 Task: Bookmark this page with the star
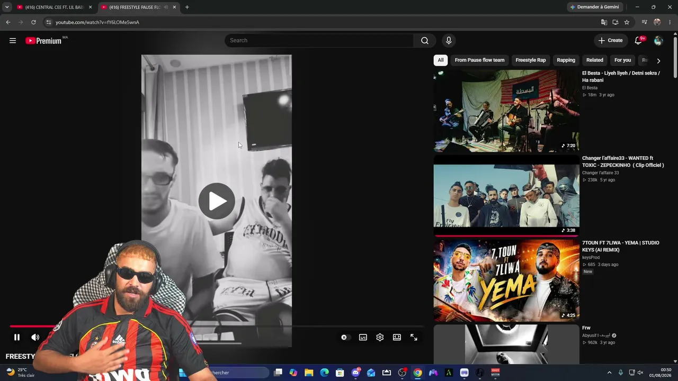click(627, 22)
